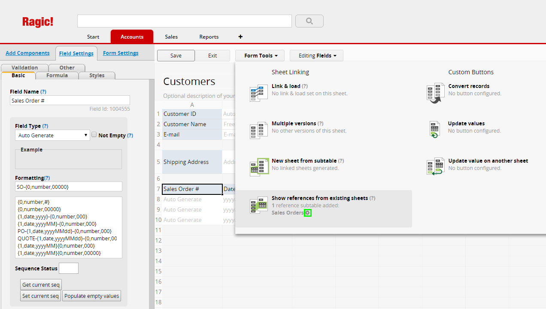Show help for Field Type

point(45,126)
